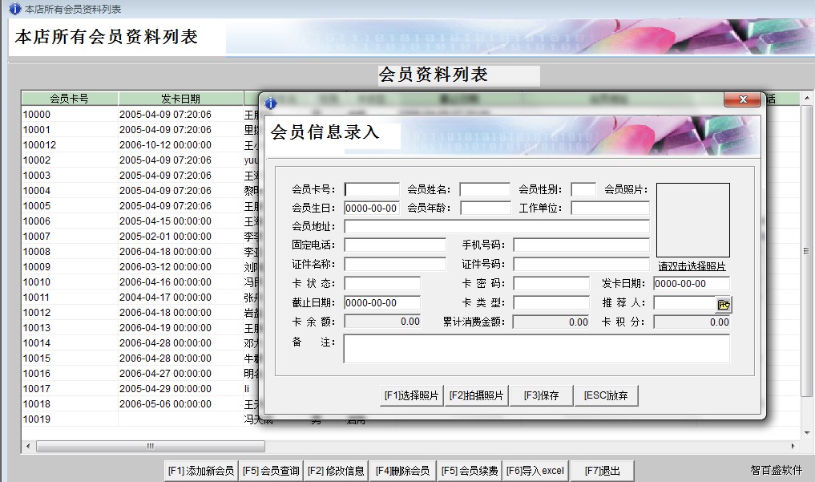Click the F2 modify info button
Image resolution: width=815 pixels, height=482 pixels.
(x=336, y=471)
